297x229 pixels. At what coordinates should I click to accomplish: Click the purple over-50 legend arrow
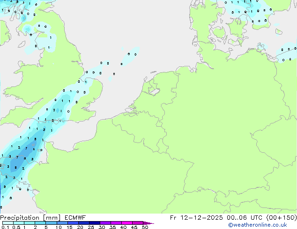pyautogui.click(x=148, y=223)
